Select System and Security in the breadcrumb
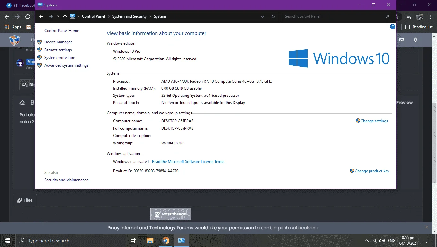 (129, 16)
